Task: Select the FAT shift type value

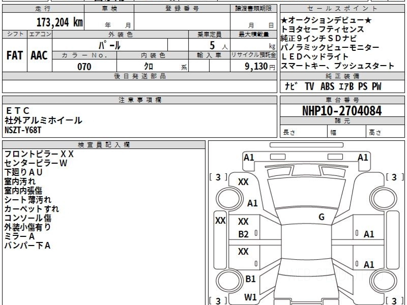Action: point(15,56)
